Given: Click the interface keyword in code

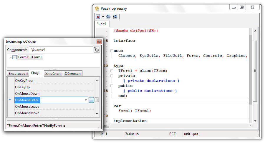Looking at the screenshot, I should [124, 41].
